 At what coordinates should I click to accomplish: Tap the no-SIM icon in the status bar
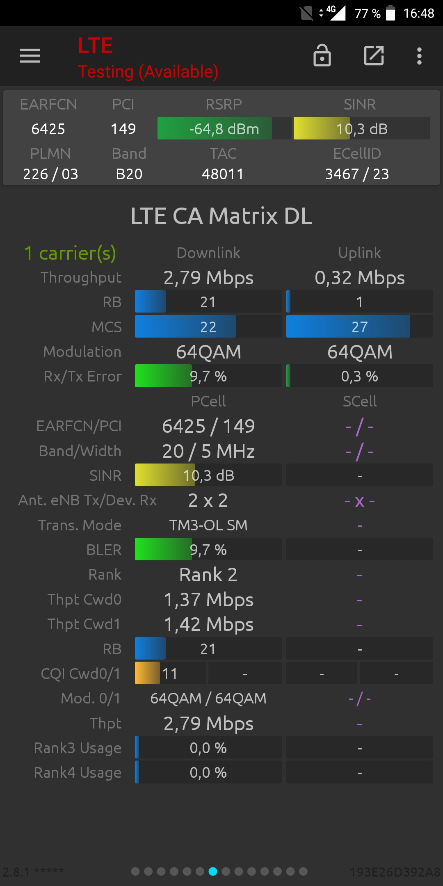point(306,13)
